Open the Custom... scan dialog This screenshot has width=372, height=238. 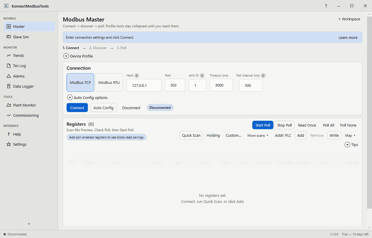tap(233, 135)
